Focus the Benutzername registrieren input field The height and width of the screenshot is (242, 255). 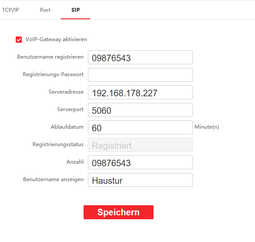point(140,57)
